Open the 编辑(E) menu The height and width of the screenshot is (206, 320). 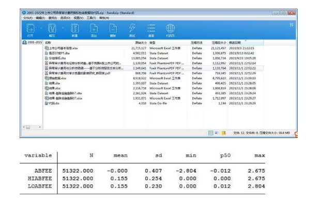point(40,18)
